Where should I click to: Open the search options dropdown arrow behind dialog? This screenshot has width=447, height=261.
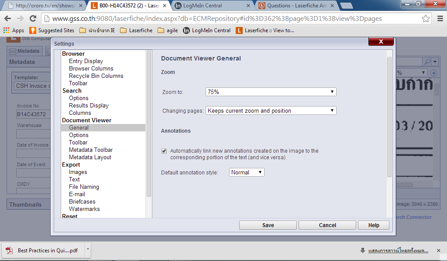[x=435, y=61]
